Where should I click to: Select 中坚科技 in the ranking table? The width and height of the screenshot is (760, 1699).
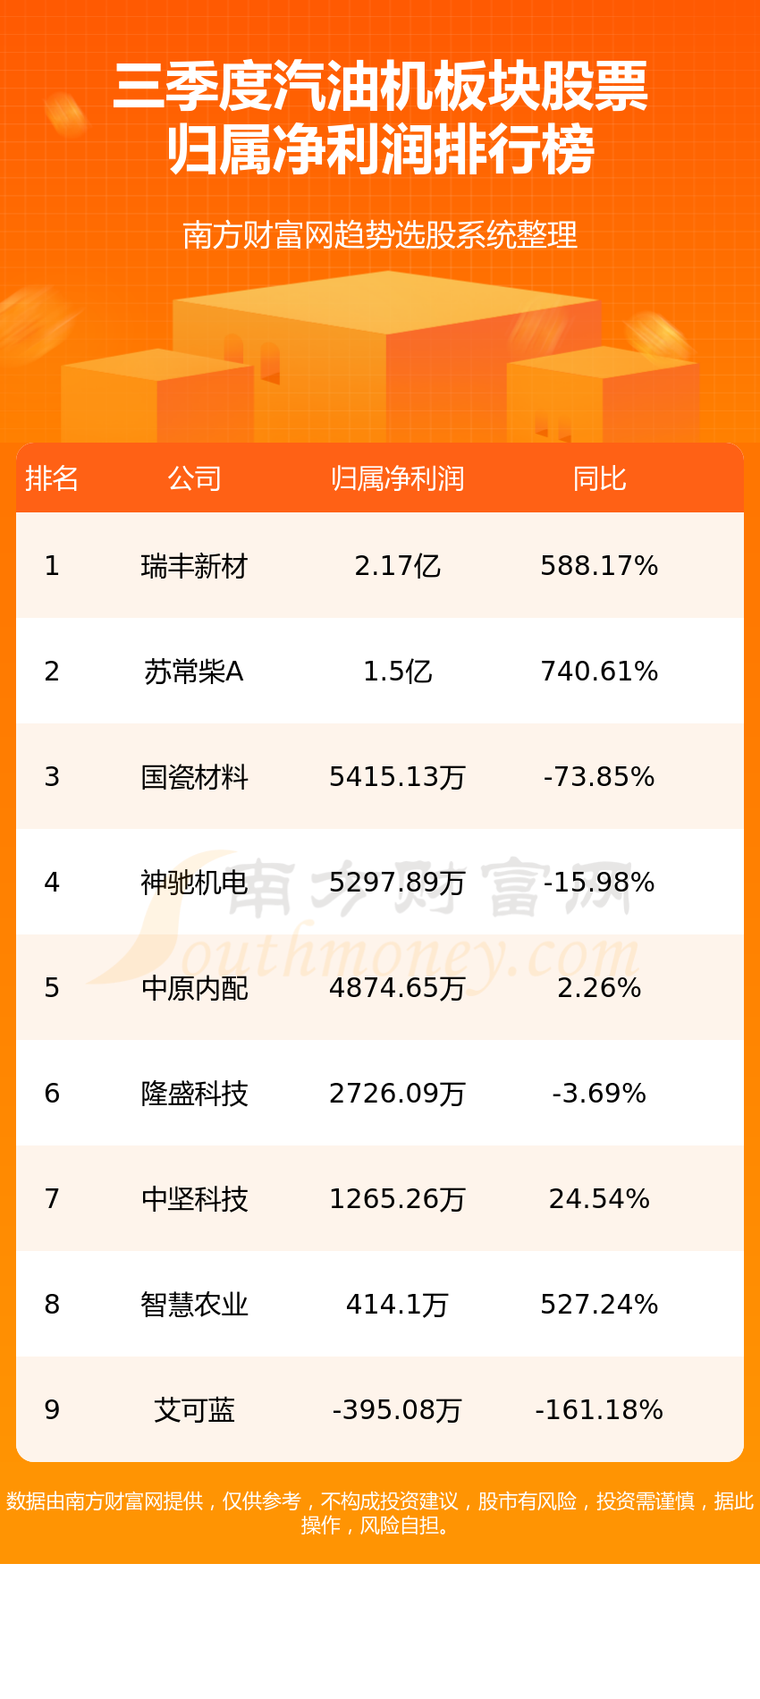194,1199
